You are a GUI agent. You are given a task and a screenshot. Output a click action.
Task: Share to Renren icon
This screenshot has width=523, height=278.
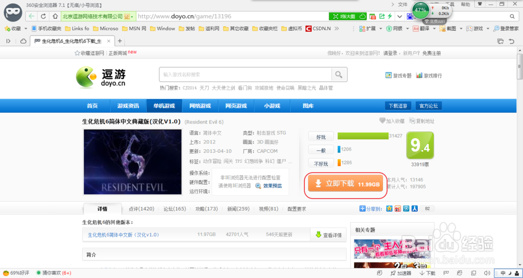pos(414,209)
